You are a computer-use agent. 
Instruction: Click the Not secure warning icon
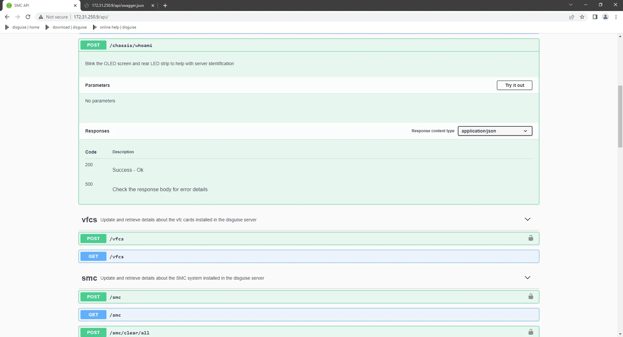(41, 17)
